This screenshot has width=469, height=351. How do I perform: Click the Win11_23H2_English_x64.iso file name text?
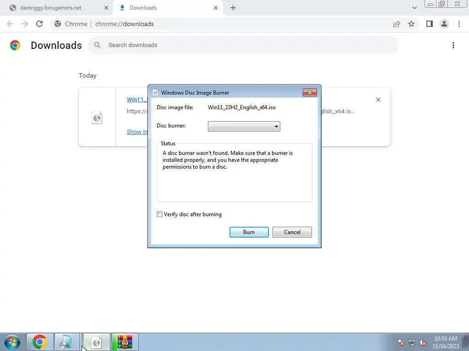click(x=242, y=107)
